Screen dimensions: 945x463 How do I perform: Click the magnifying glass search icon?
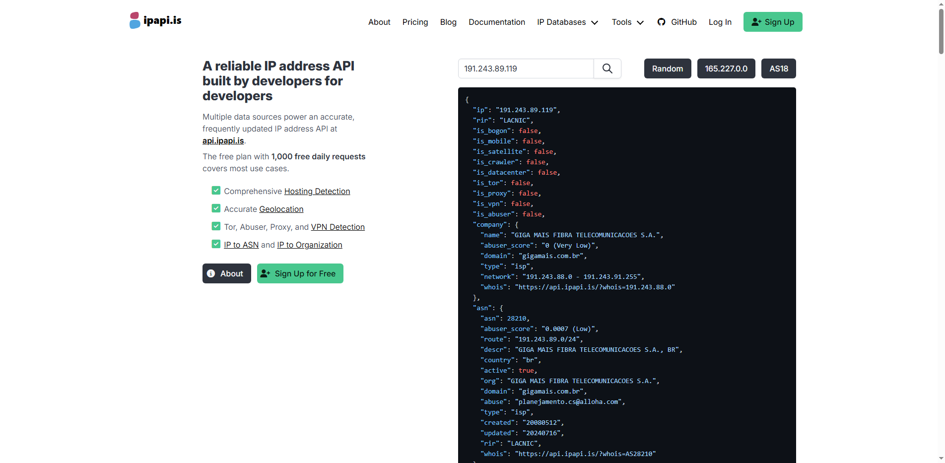point(607,68)
